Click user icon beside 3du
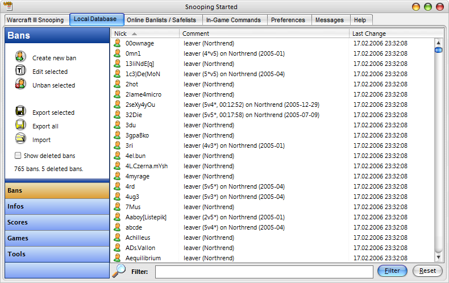The image size is (449, 283). (117, 125)
